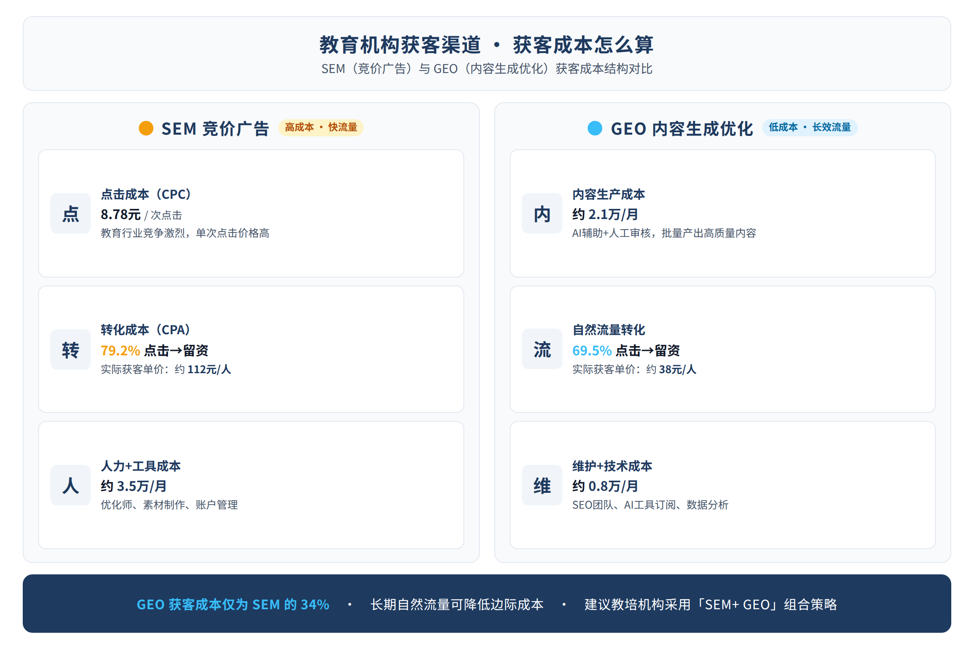The width and height of the screenshot is (974, 649).
Task: Click the 约 2.1万/月 value
Action: (605, 215)
